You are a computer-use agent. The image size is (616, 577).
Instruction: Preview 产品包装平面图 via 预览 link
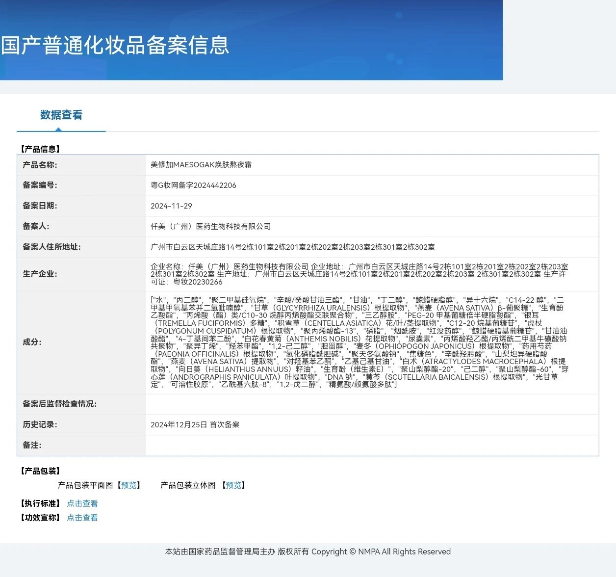point(129,485)
